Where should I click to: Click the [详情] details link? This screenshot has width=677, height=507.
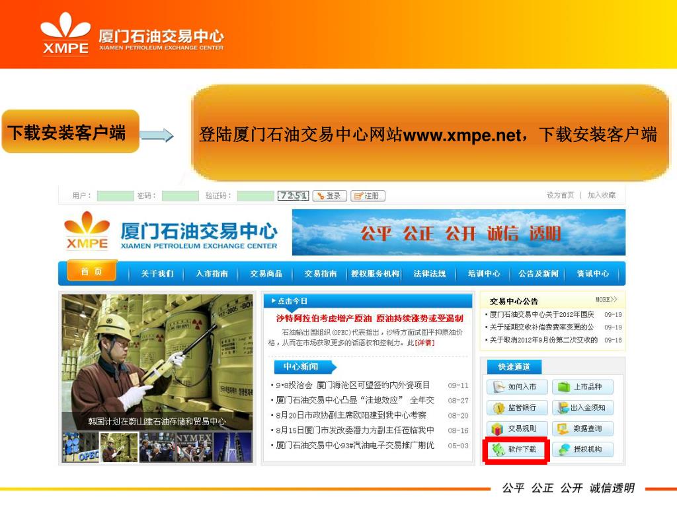(424, 343)
